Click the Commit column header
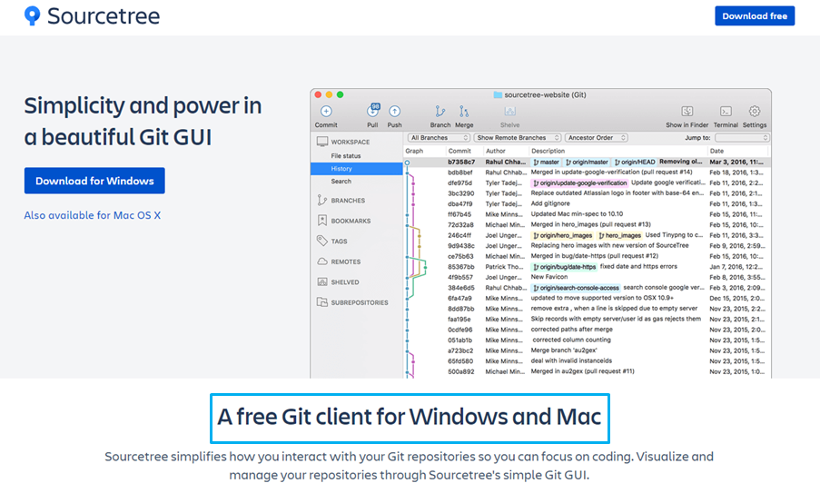The width and height of the screenshot is (820, 503). [x=459, y=151]
